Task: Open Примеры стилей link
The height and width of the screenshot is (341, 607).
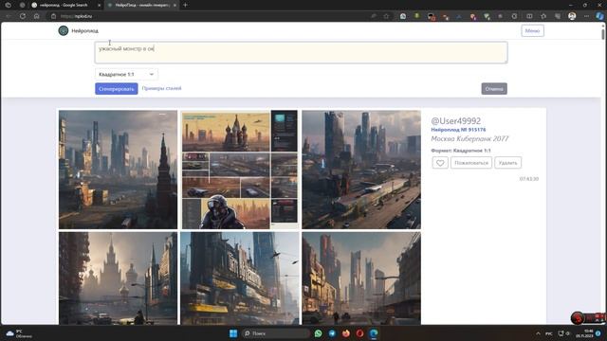Action: tap(161, 88)
